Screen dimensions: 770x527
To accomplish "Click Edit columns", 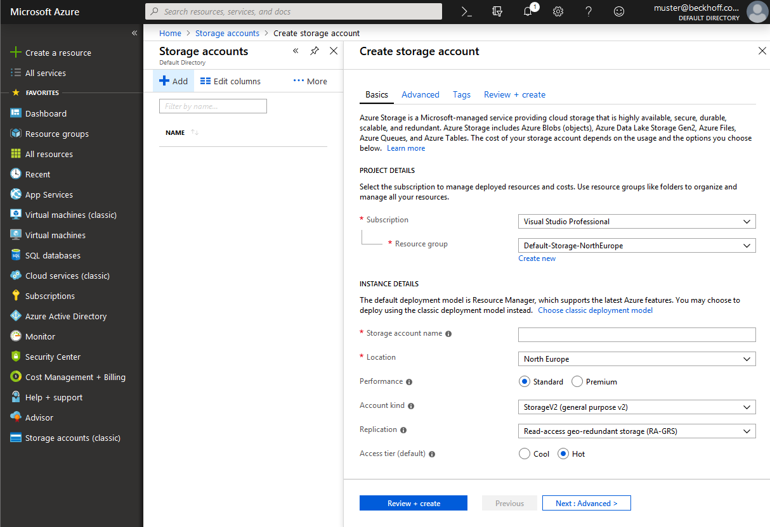I will tap(230, 81).
